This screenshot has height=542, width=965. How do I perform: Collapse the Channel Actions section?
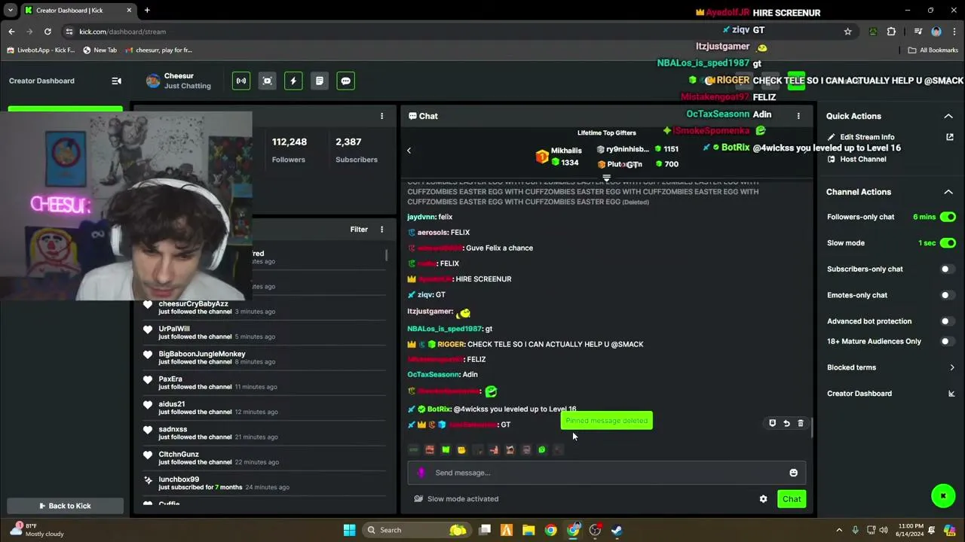tap(948, 192)
